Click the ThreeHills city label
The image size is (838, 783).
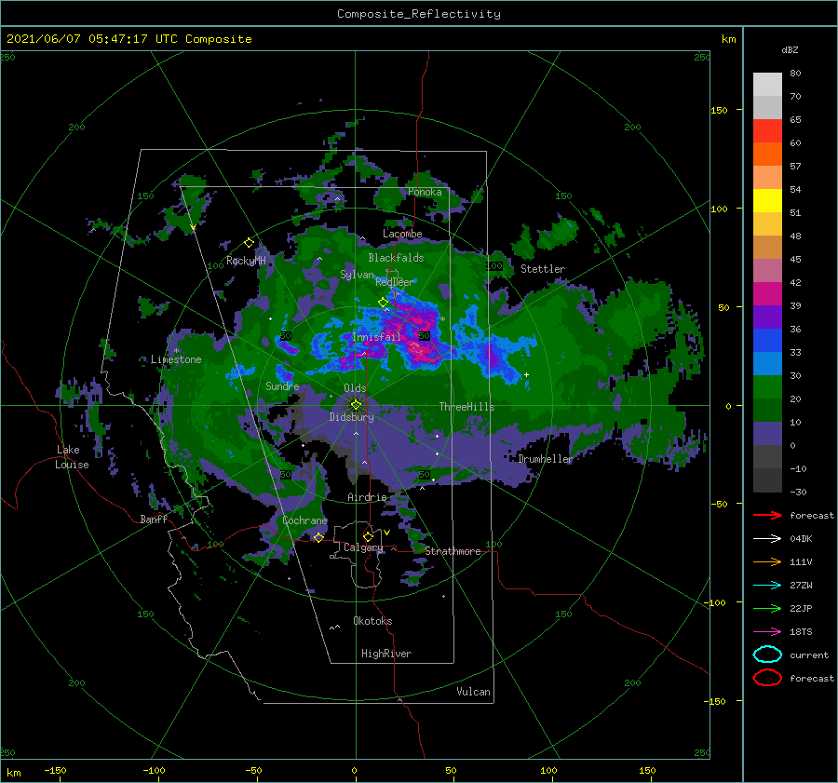click(466, 407)
